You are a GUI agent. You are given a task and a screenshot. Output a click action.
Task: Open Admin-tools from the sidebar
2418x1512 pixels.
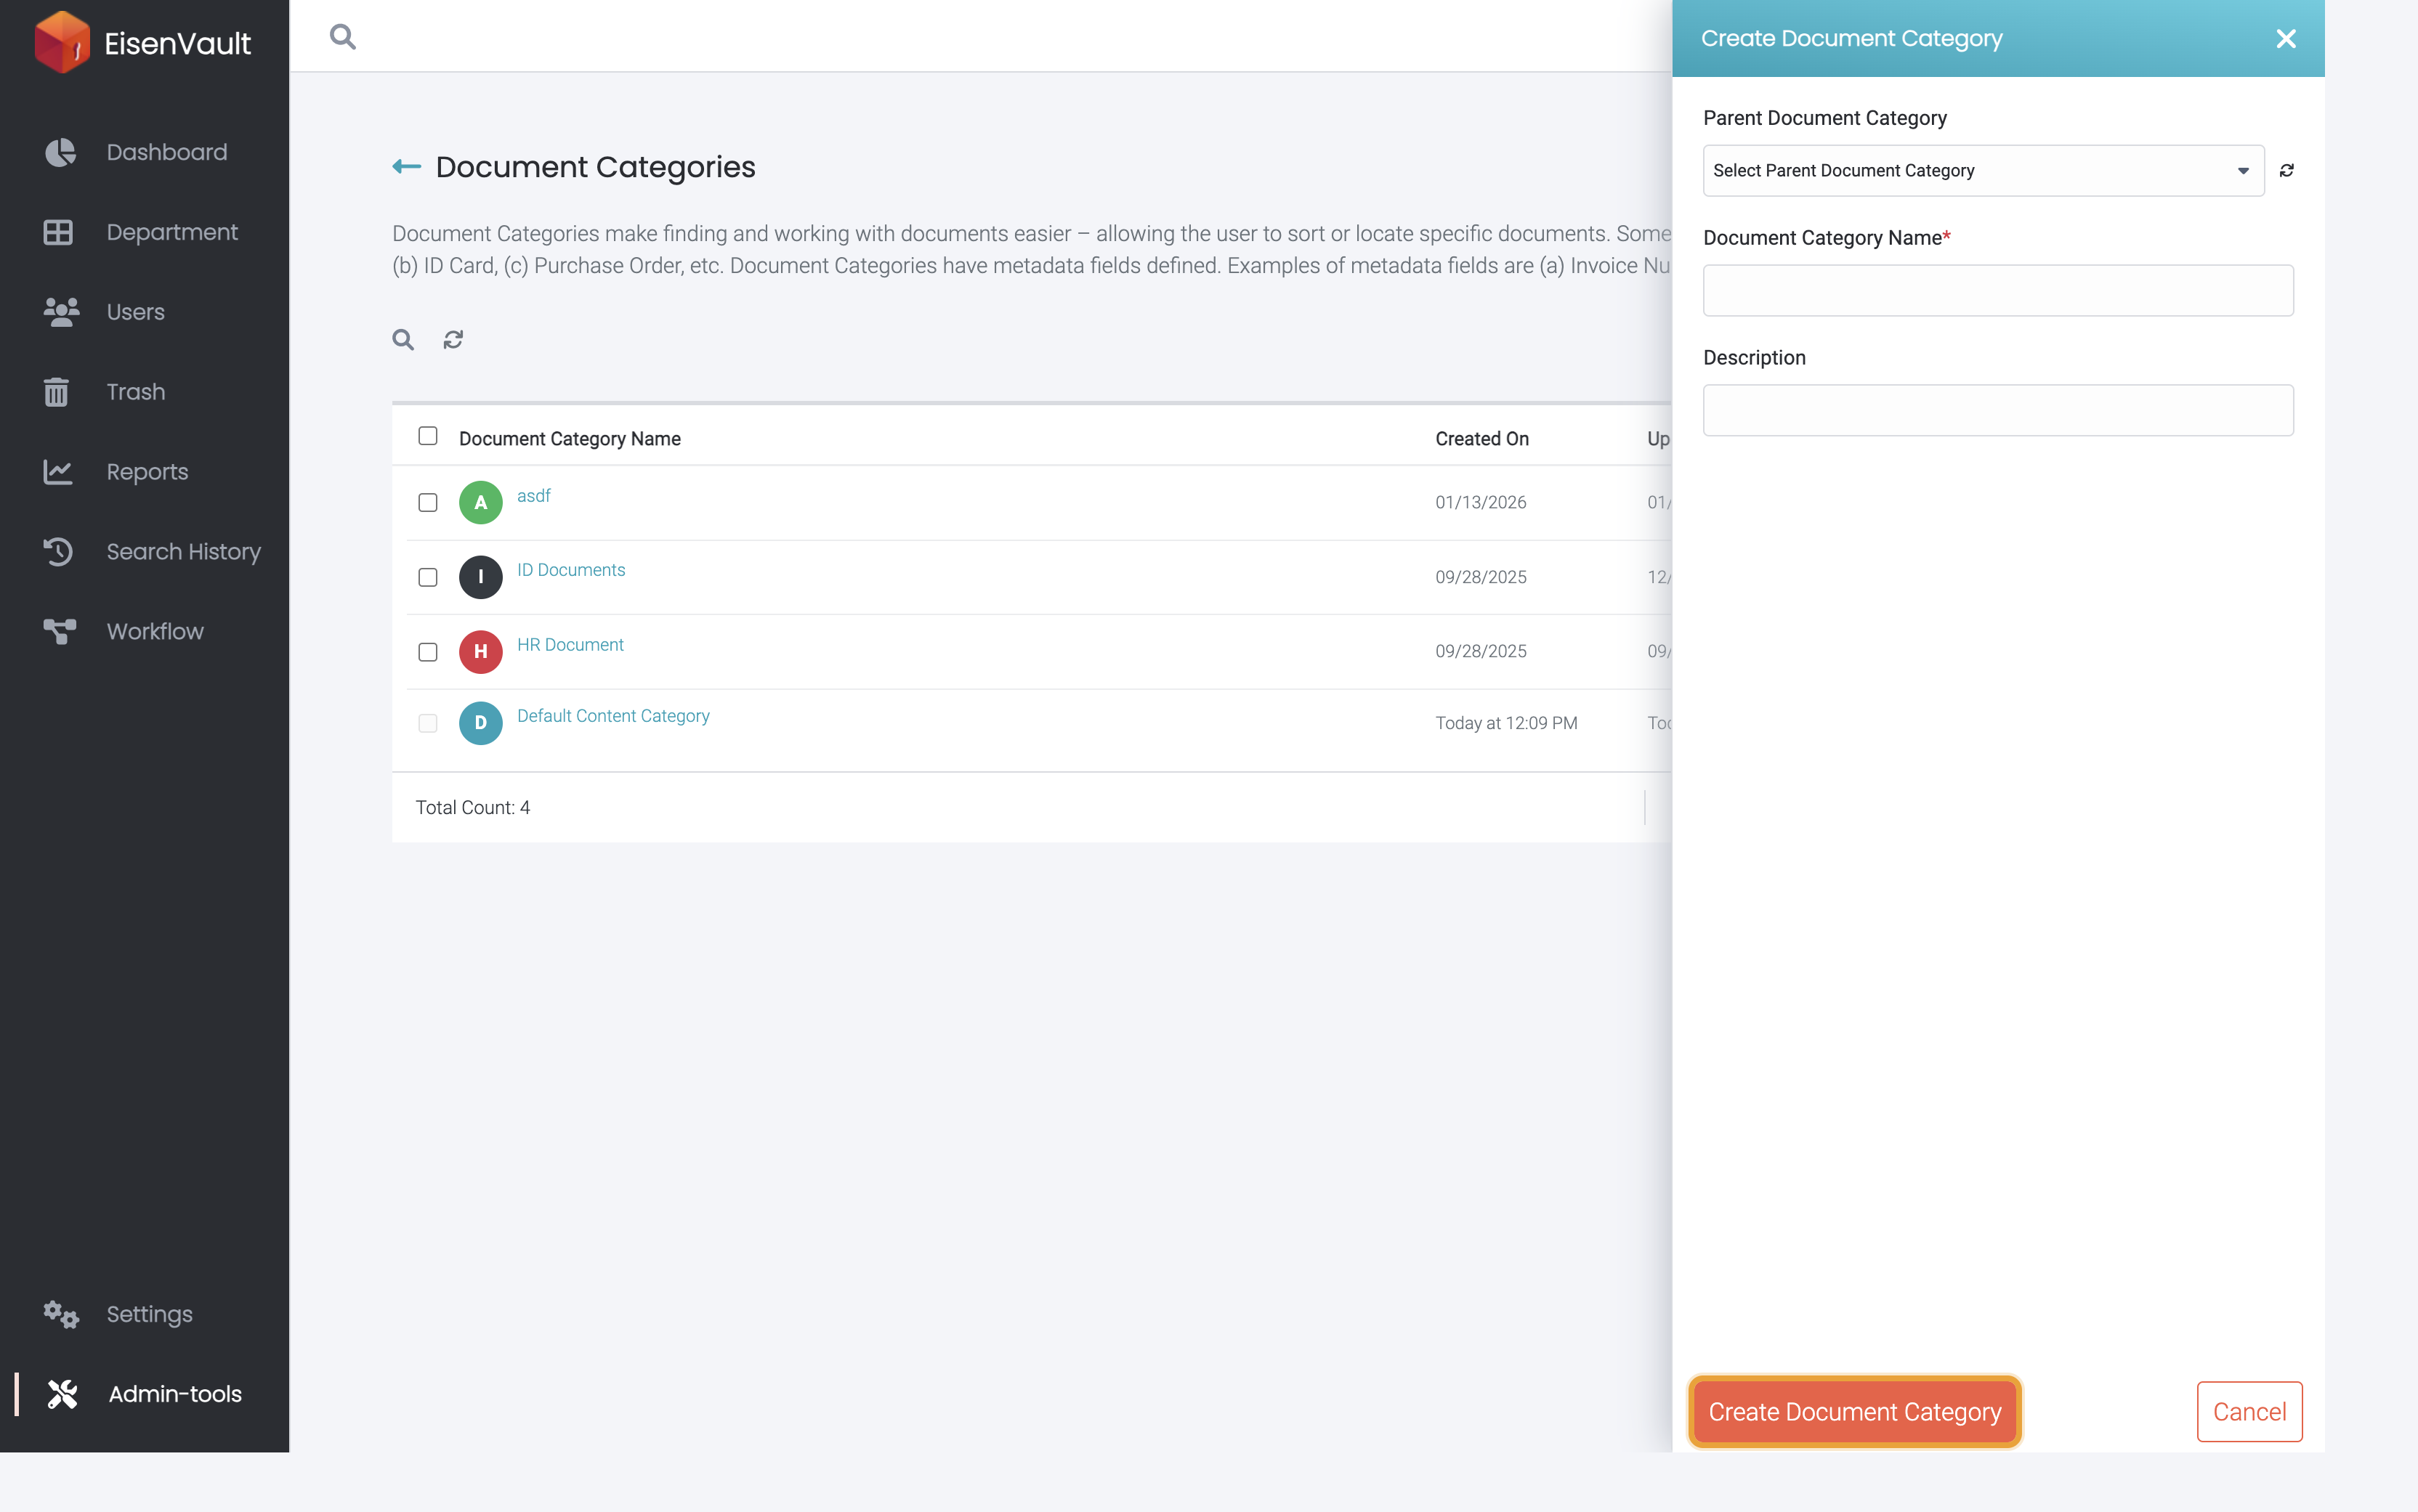(x=175, y=1394)
